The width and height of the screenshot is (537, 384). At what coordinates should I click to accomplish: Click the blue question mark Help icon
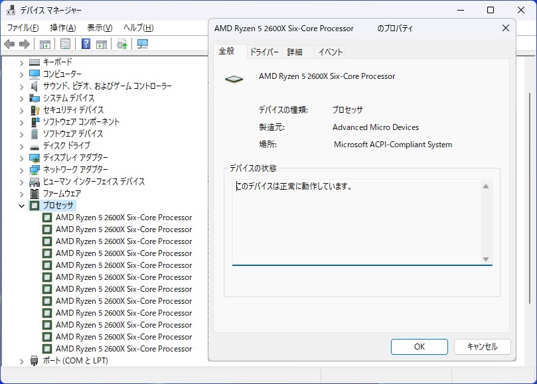point(86,44)
